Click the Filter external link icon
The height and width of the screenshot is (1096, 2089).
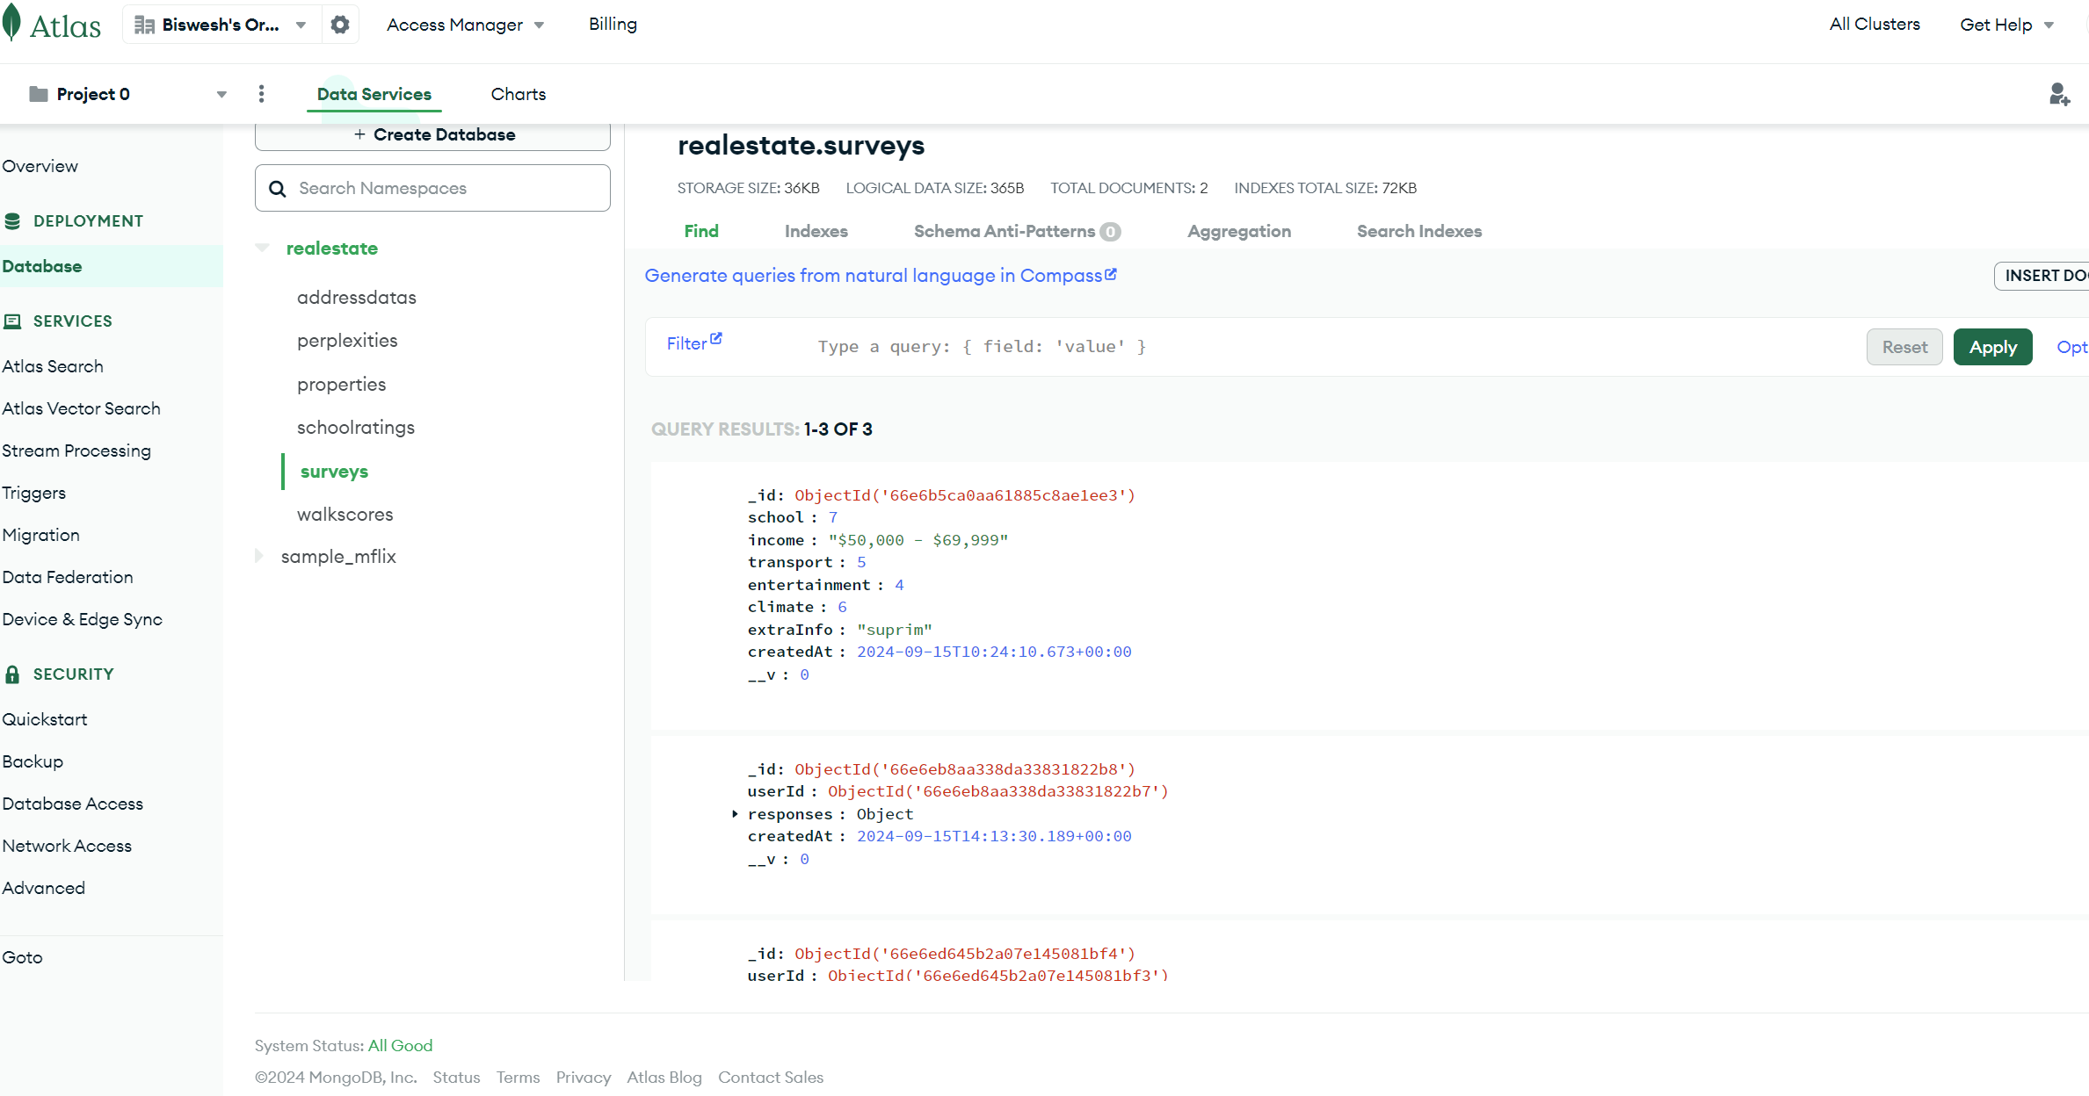click(x=716, y=339)
